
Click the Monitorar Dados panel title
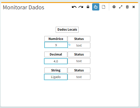coord(24,7)
